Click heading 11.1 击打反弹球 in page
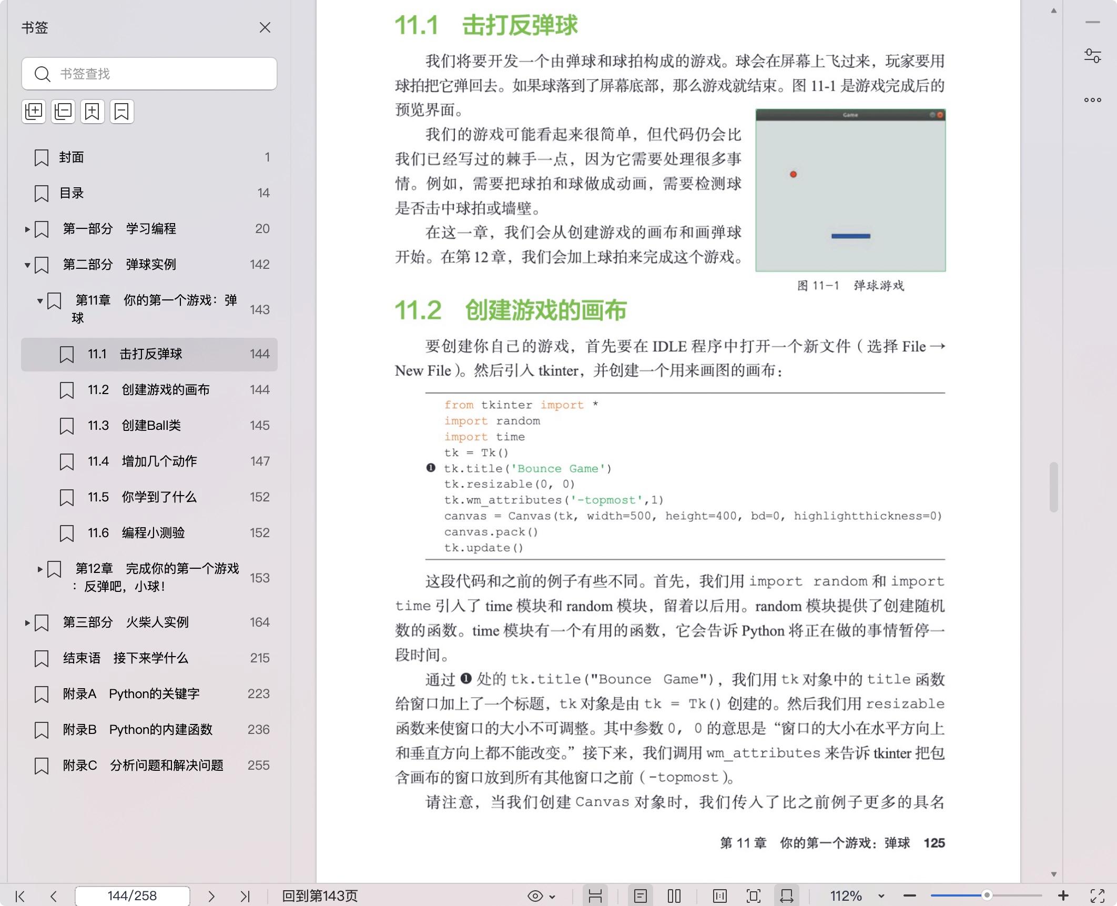This screenshot has height=906, width=1117. (x=486, y=25)
